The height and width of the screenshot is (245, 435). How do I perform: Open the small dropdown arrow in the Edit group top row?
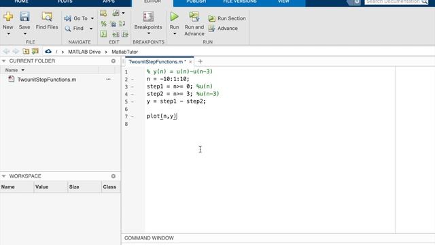123,13
